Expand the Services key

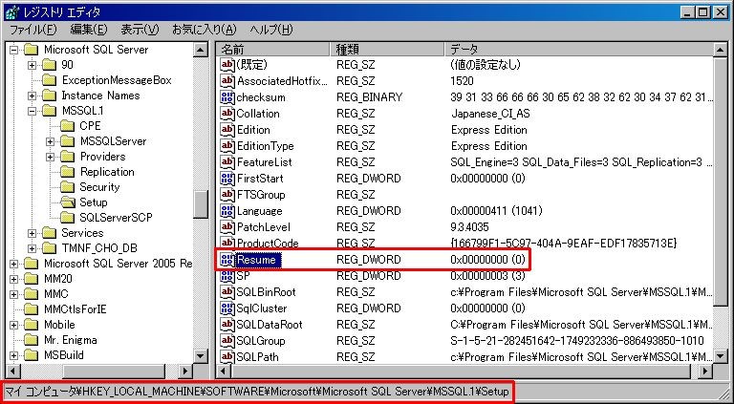32,233
